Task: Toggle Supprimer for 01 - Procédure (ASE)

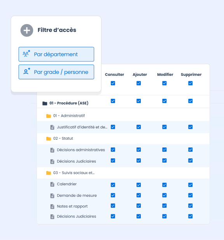Action: pos(190,101)
